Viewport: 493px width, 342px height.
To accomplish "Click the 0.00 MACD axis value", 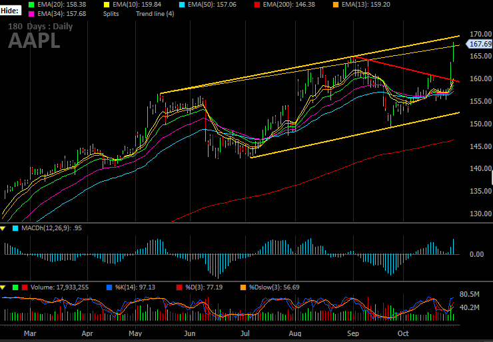I will pyautogui.click(x=476, y=254).
